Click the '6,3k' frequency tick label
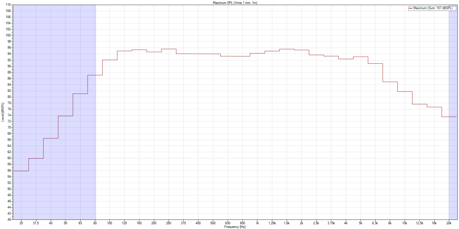This screenshot has width=459, height=229. (375, 223)
